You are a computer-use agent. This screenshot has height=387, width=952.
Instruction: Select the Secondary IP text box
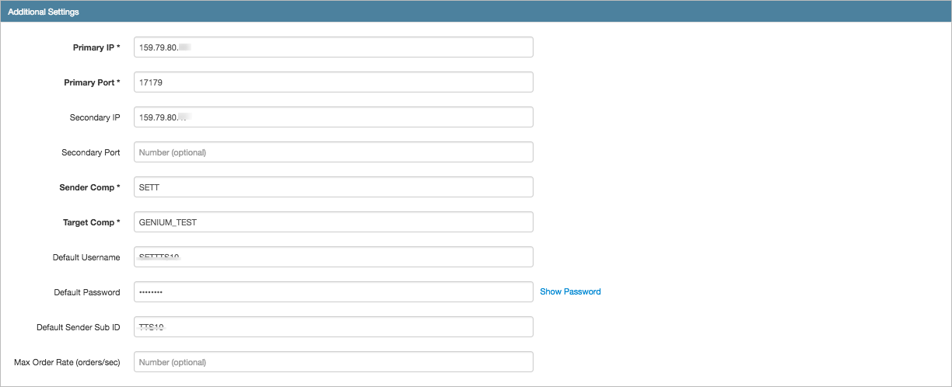334,117
